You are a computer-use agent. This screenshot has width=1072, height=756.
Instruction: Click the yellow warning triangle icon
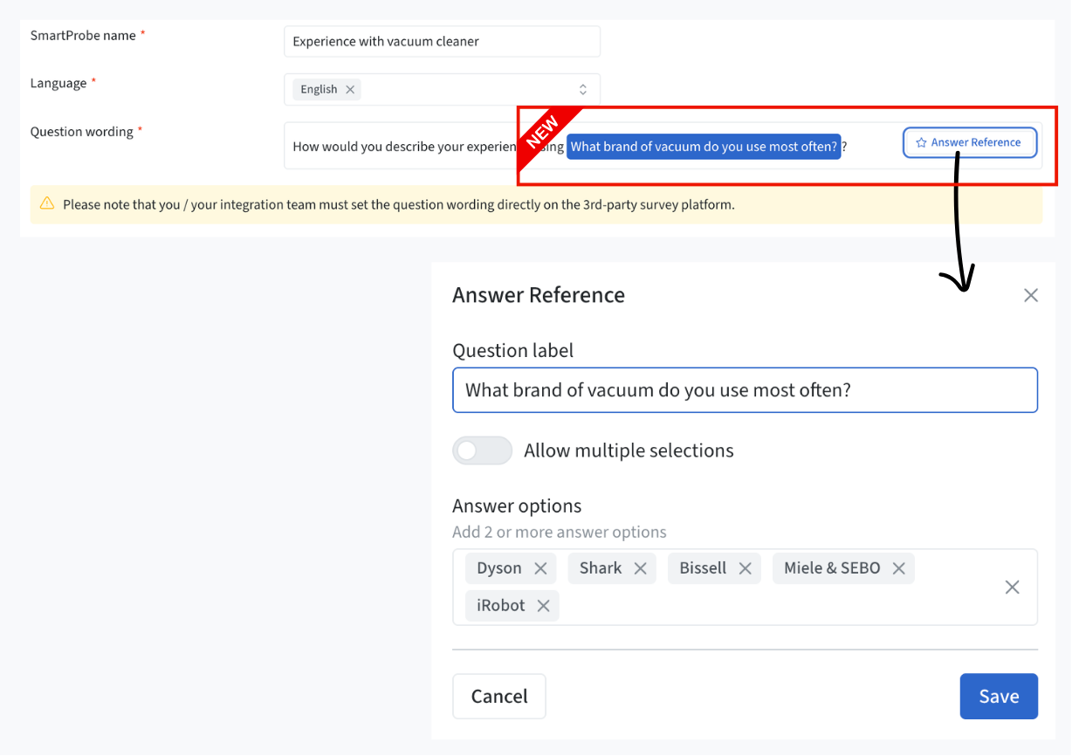[47, 204]
